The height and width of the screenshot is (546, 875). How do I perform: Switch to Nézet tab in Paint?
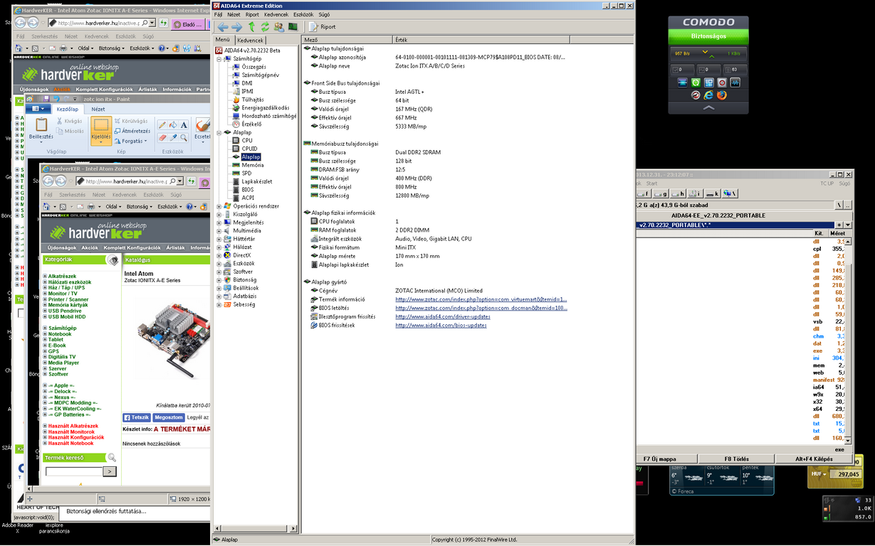tap(98, 109)
